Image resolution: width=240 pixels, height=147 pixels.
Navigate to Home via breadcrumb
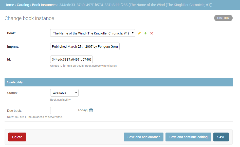point(9,5)
